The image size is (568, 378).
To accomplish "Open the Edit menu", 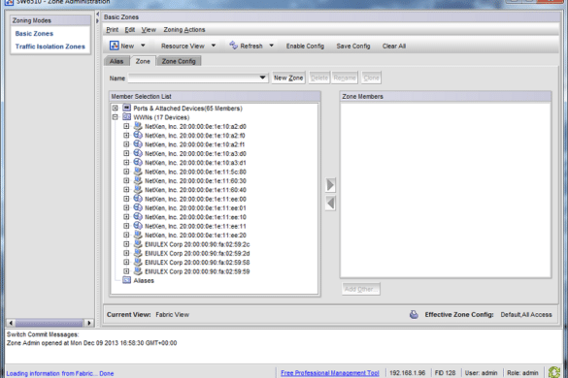I will pos(130,30).
